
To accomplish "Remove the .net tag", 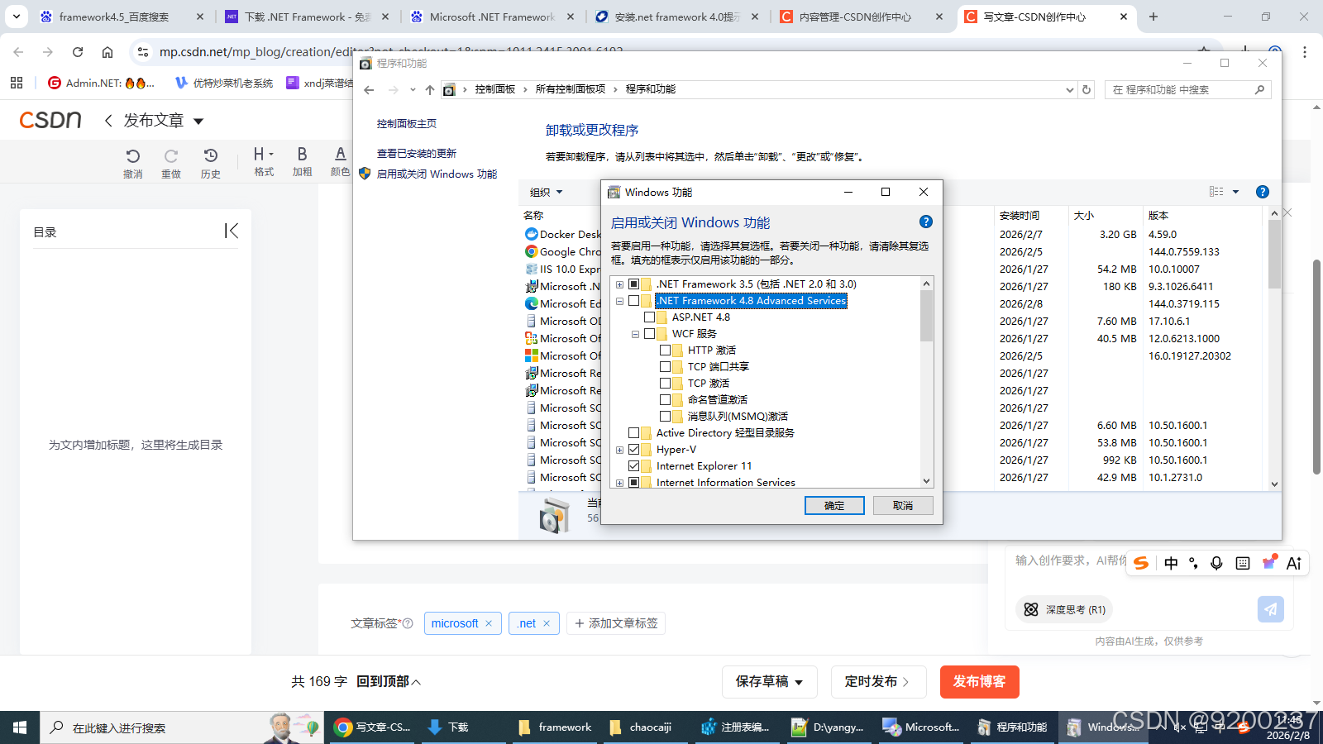I will click(547, 623).
